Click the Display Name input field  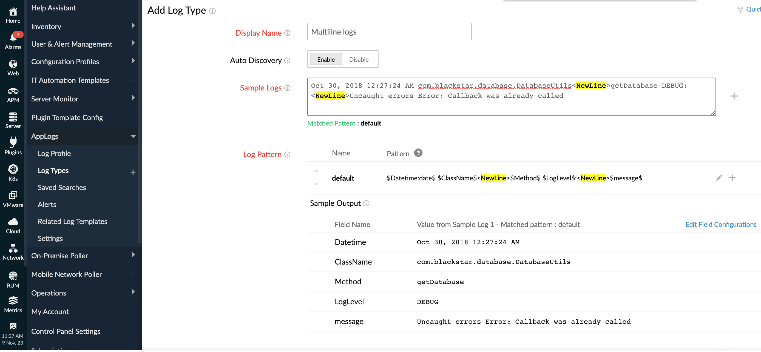389,31
